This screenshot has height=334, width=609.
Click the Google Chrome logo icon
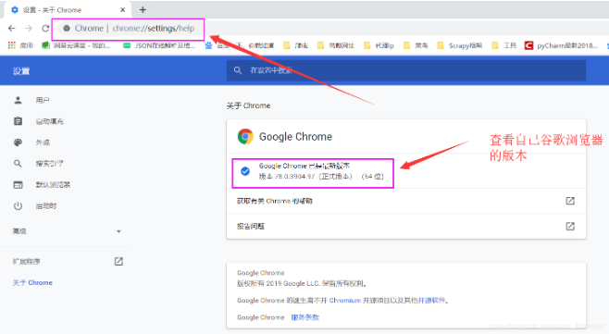click(245, 137)
